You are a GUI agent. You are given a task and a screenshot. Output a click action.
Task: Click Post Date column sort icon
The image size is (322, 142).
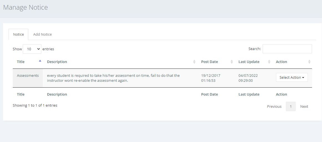point(232,62)
